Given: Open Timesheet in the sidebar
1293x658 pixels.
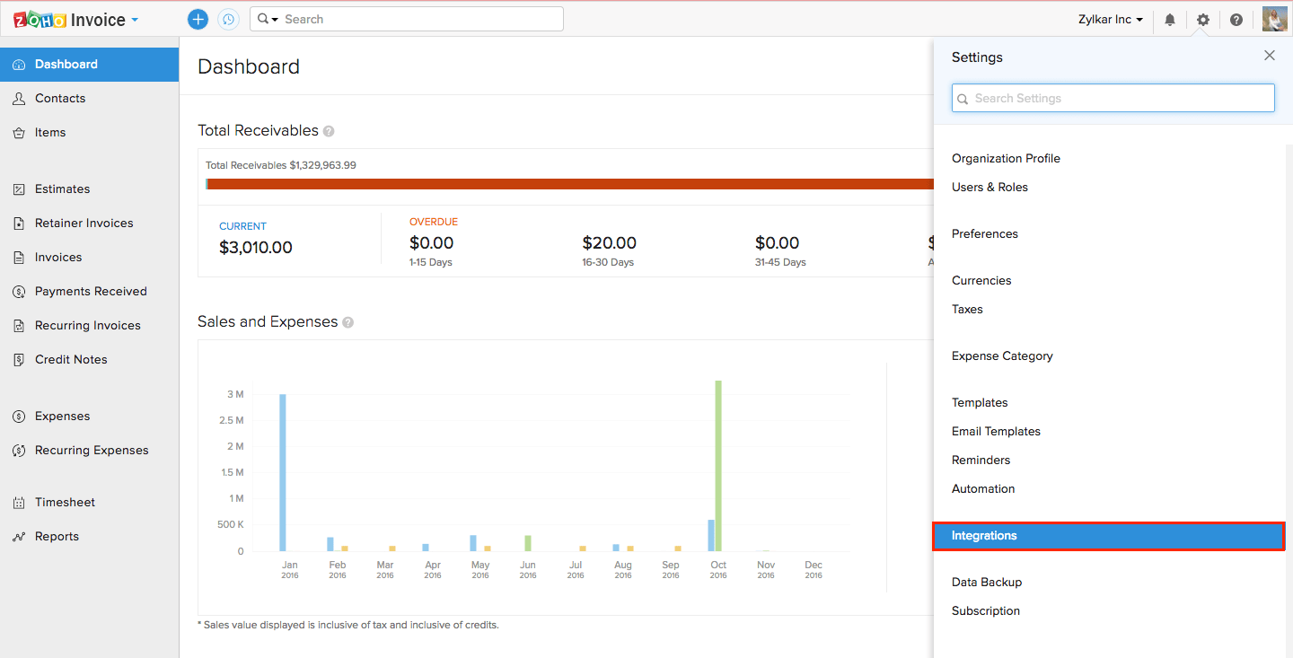Looking at the screenshot, I should click(x=65, y=503).
